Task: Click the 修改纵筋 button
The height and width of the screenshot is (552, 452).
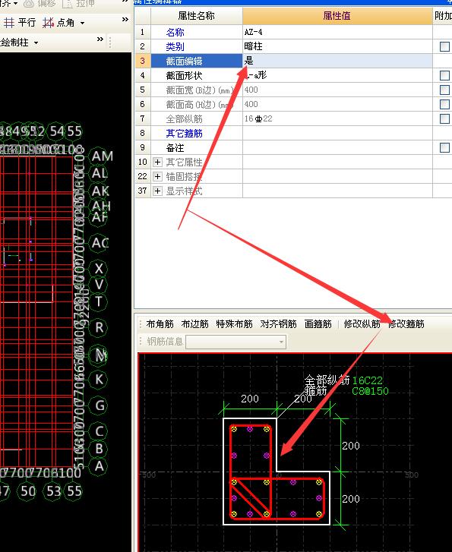Action: click(362, 324)
